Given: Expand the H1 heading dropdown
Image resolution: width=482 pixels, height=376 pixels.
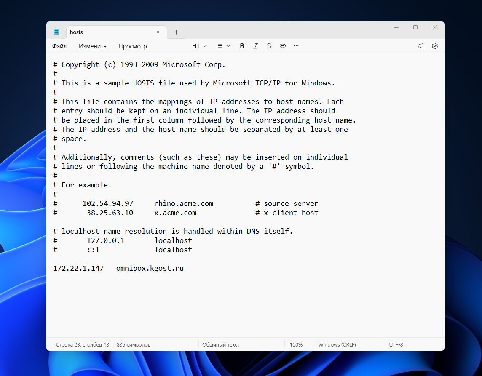Looking at the screenshot, I should pos(199,46).
